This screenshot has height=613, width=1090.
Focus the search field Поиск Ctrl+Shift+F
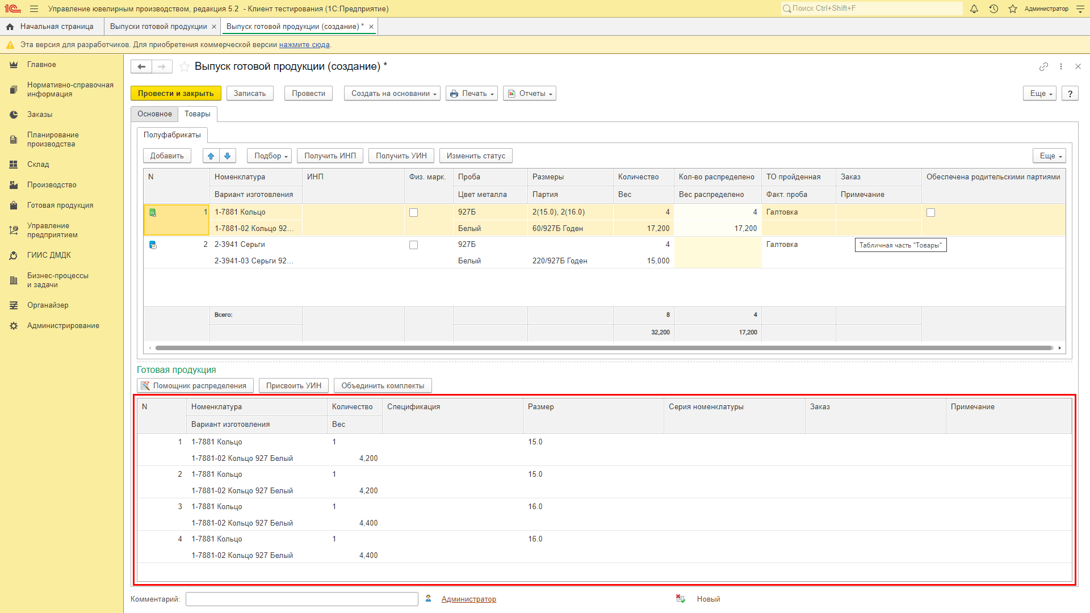[871, 9]
